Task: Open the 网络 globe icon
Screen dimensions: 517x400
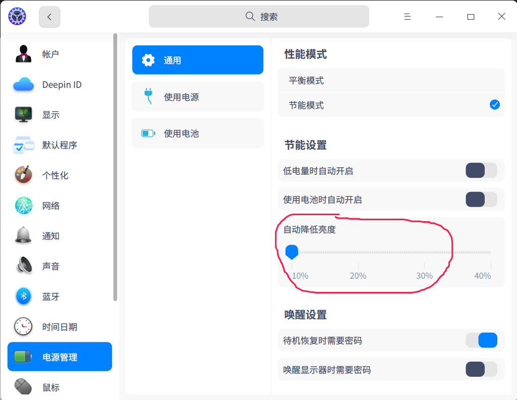Action: [x=23, y=205]
